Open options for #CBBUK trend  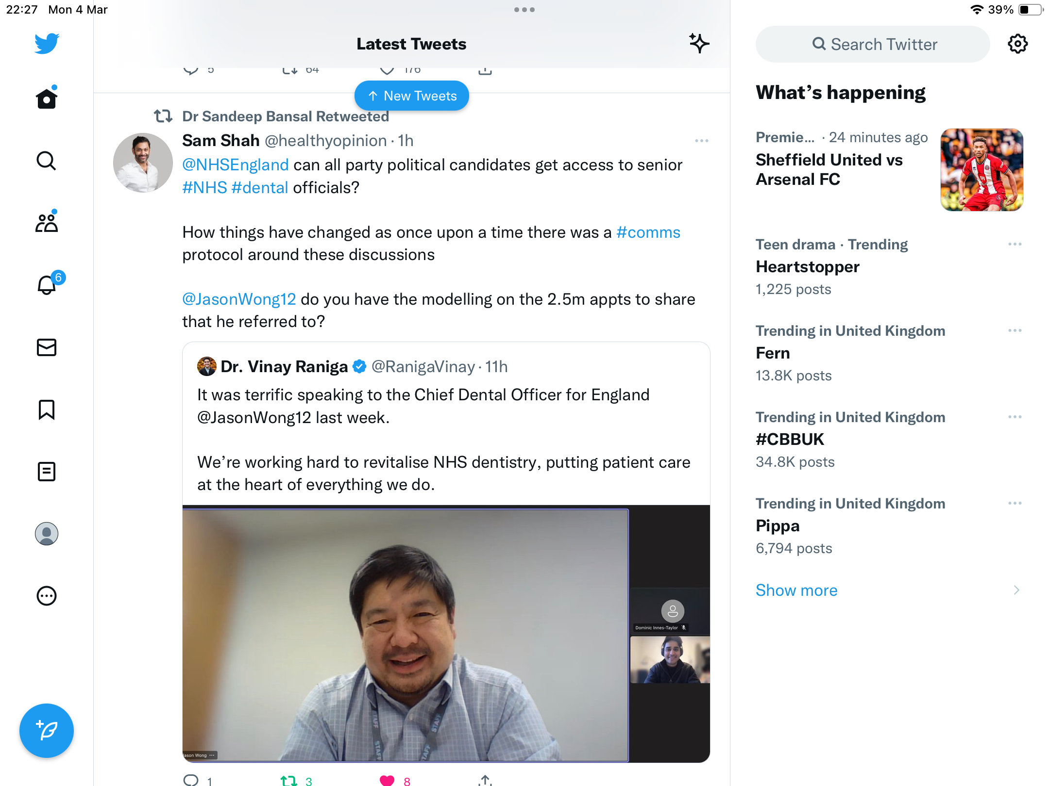click(1015, 417)
